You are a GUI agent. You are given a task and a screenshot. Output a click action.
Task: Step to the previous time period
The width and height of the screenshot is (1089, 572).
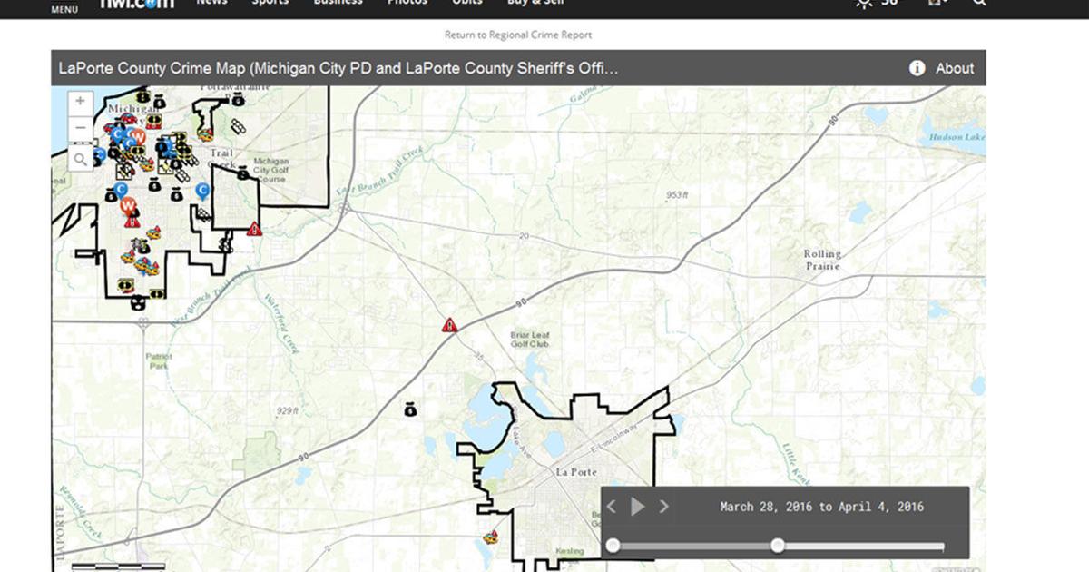[612, 507]
